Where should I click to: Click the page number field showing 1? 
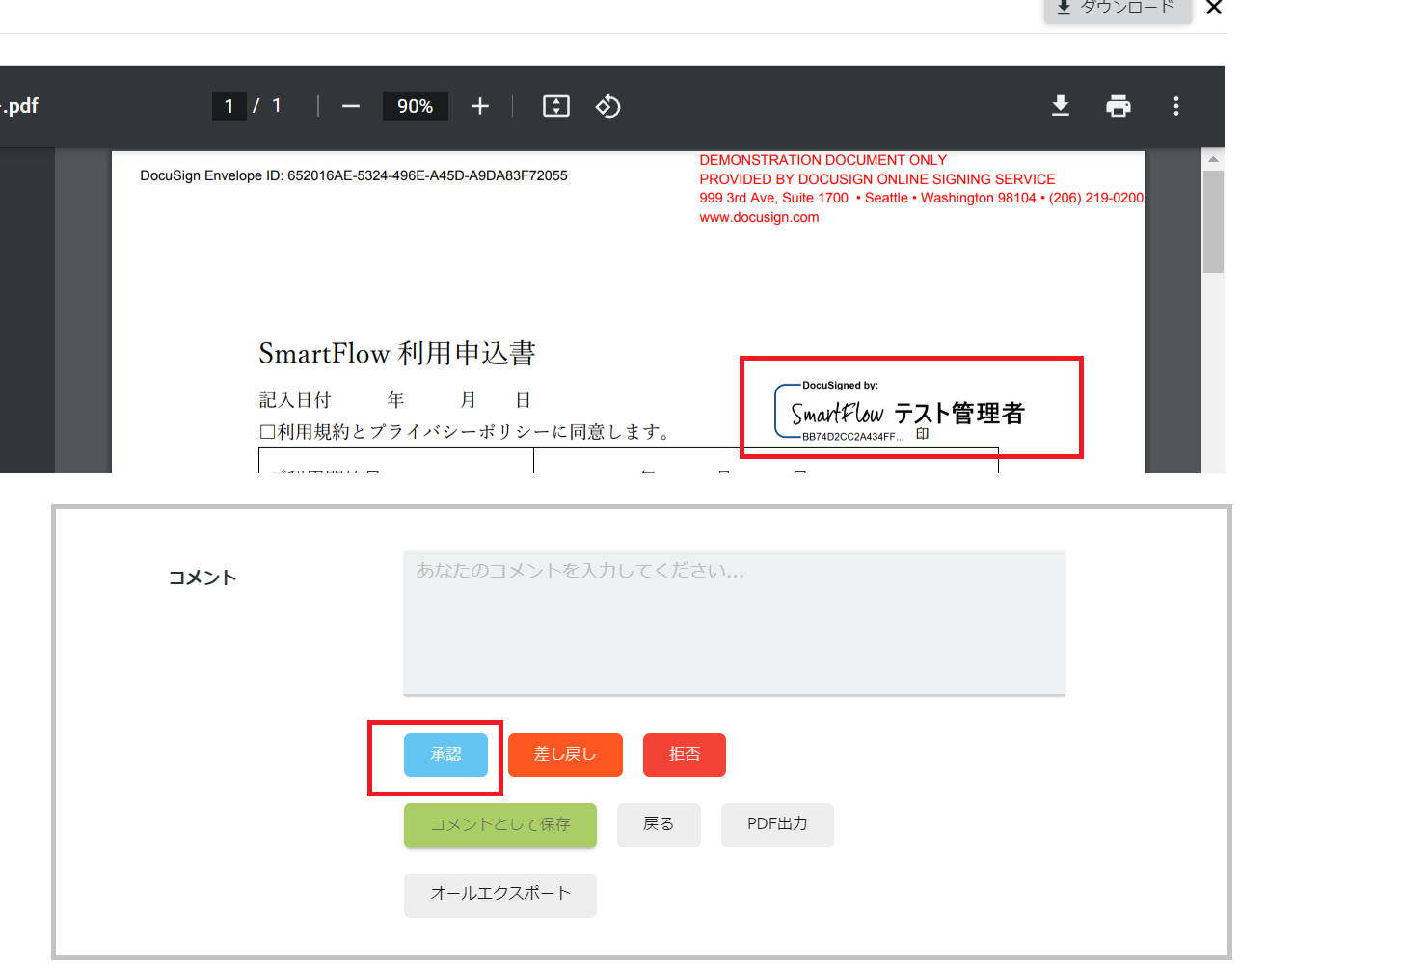[x=229, y=106]
